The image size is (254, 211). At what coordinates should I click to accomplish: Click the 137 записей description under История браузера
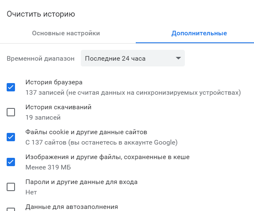[133, 93]
